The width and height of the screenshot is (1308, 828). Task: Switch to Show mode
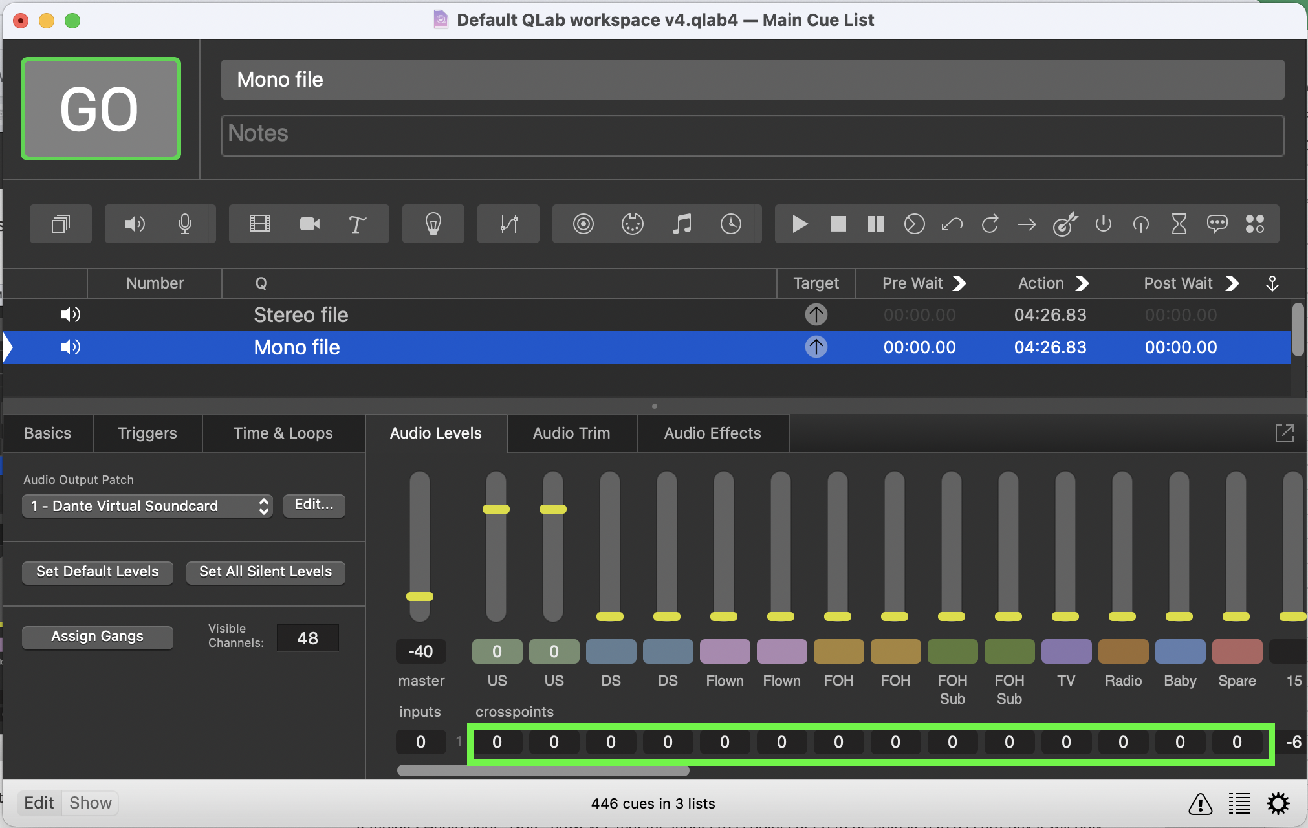click(90, 802)
